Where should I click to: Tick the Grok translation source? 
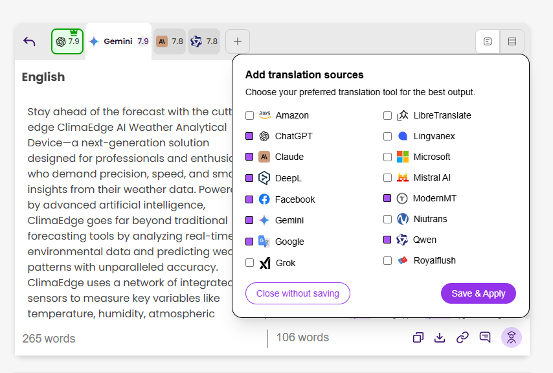pyautogui.click(x=249, y=263)
